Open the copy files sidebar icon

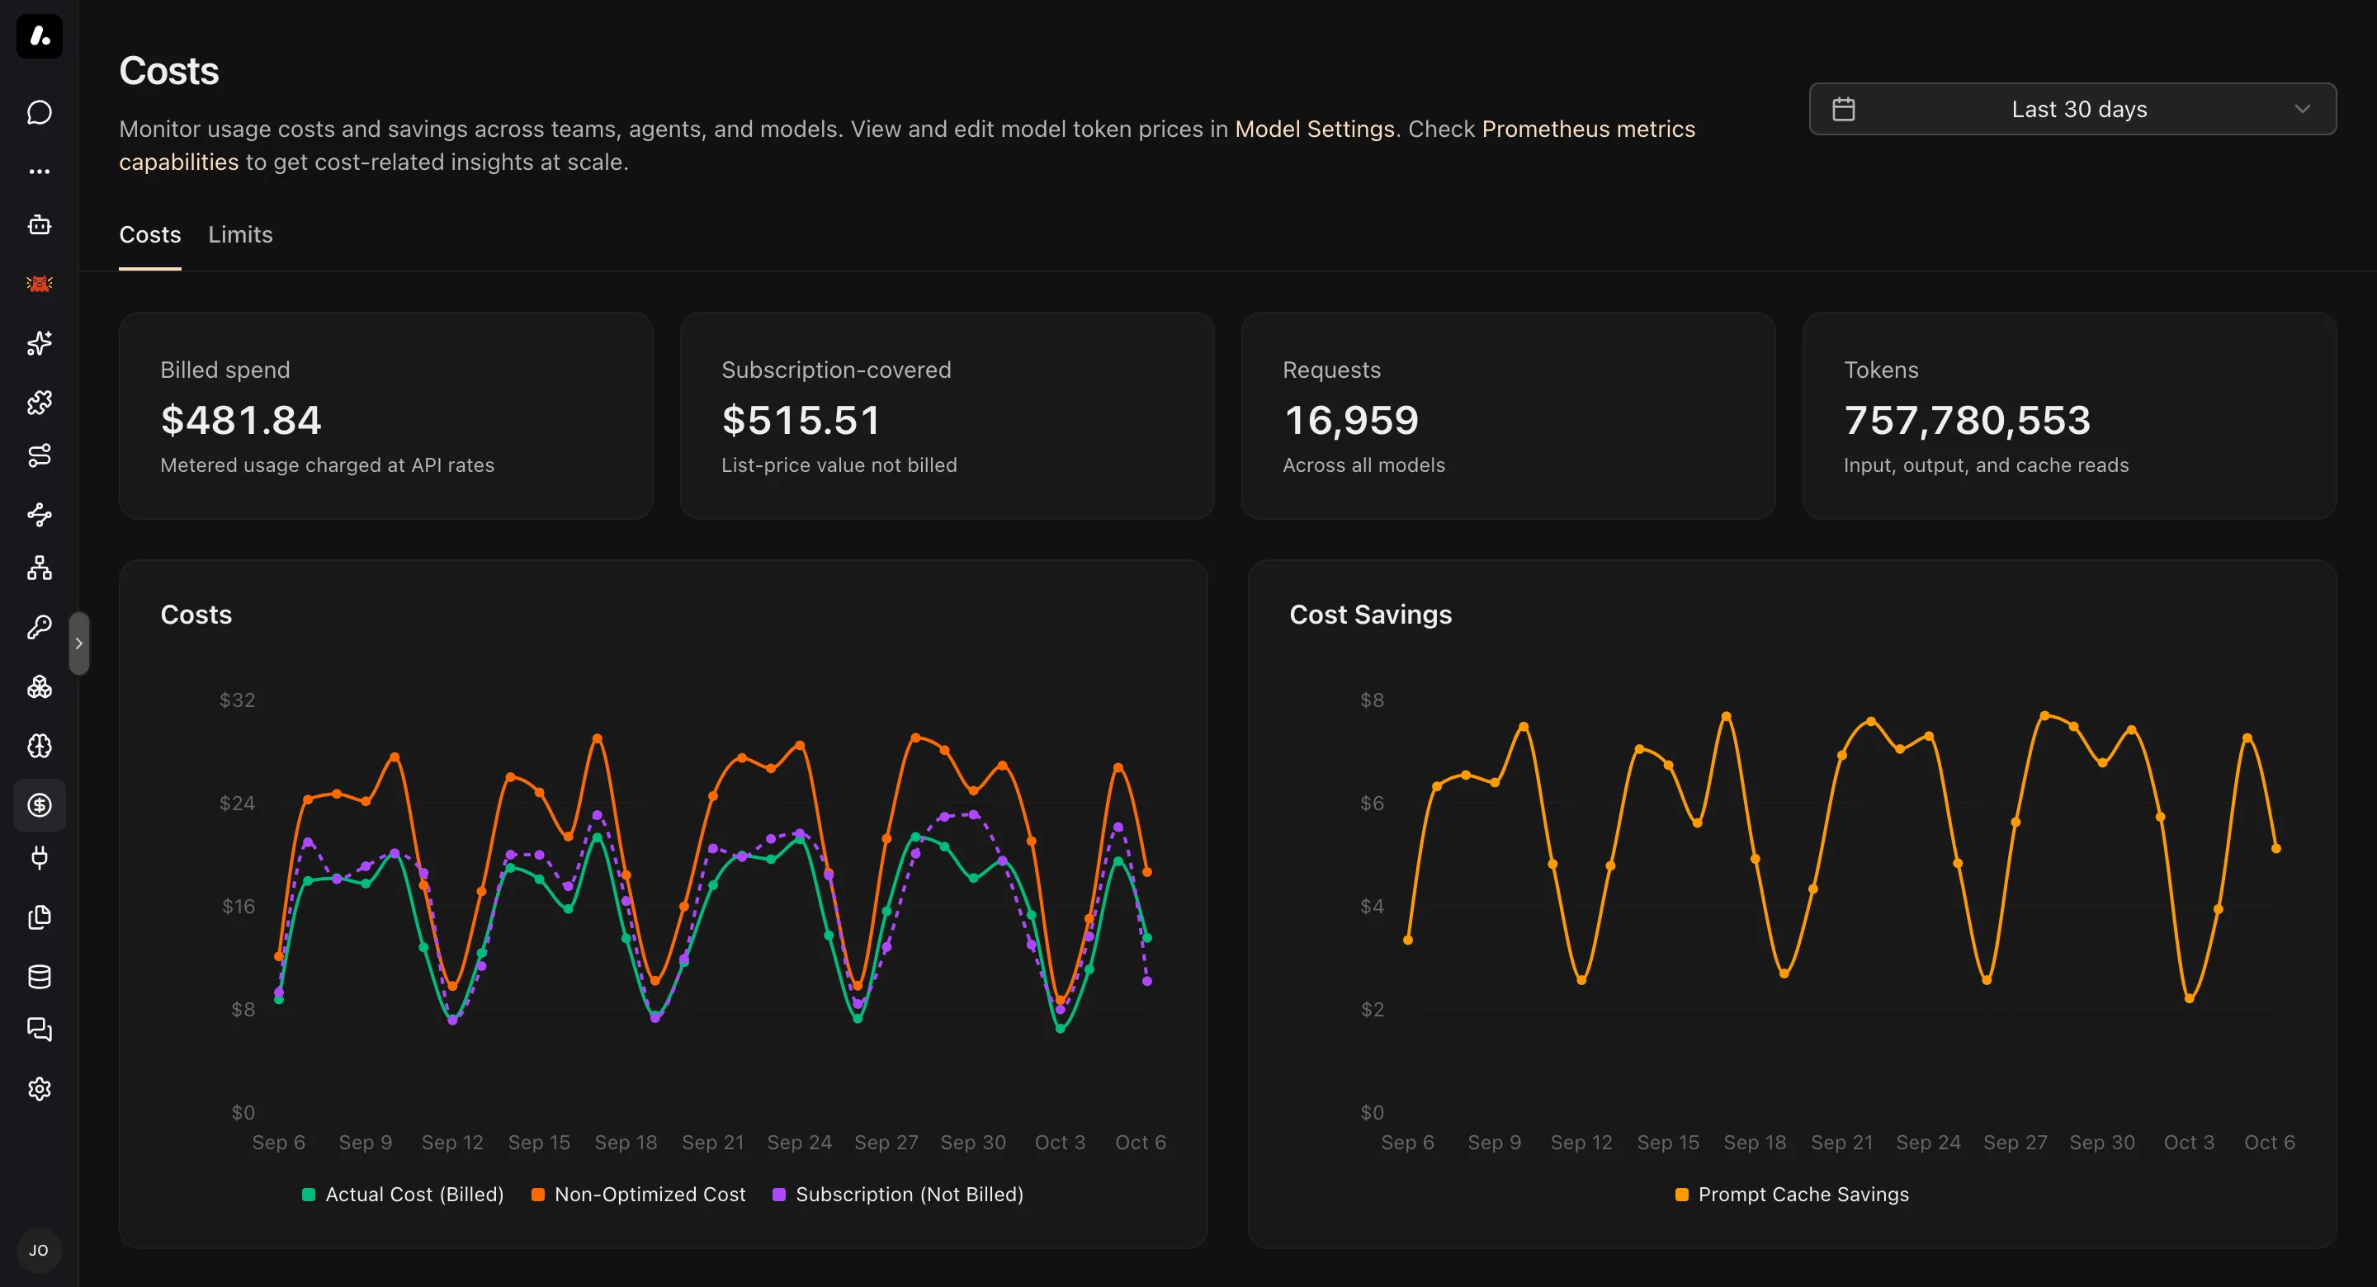click(40, 917)
